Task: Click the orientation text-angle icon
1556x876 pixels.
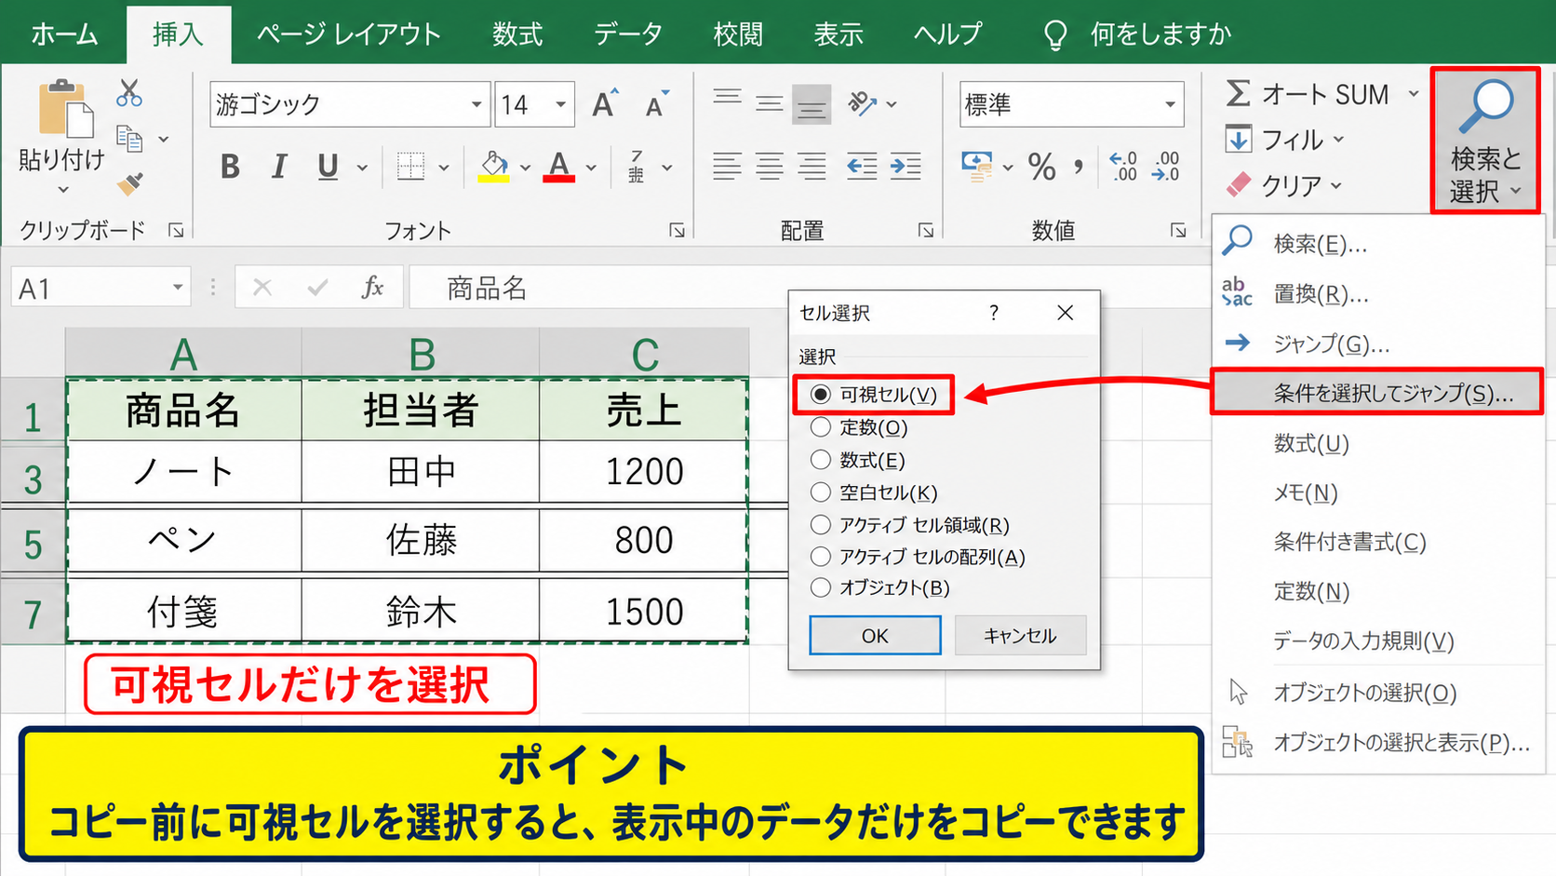Action: point(863,103)
